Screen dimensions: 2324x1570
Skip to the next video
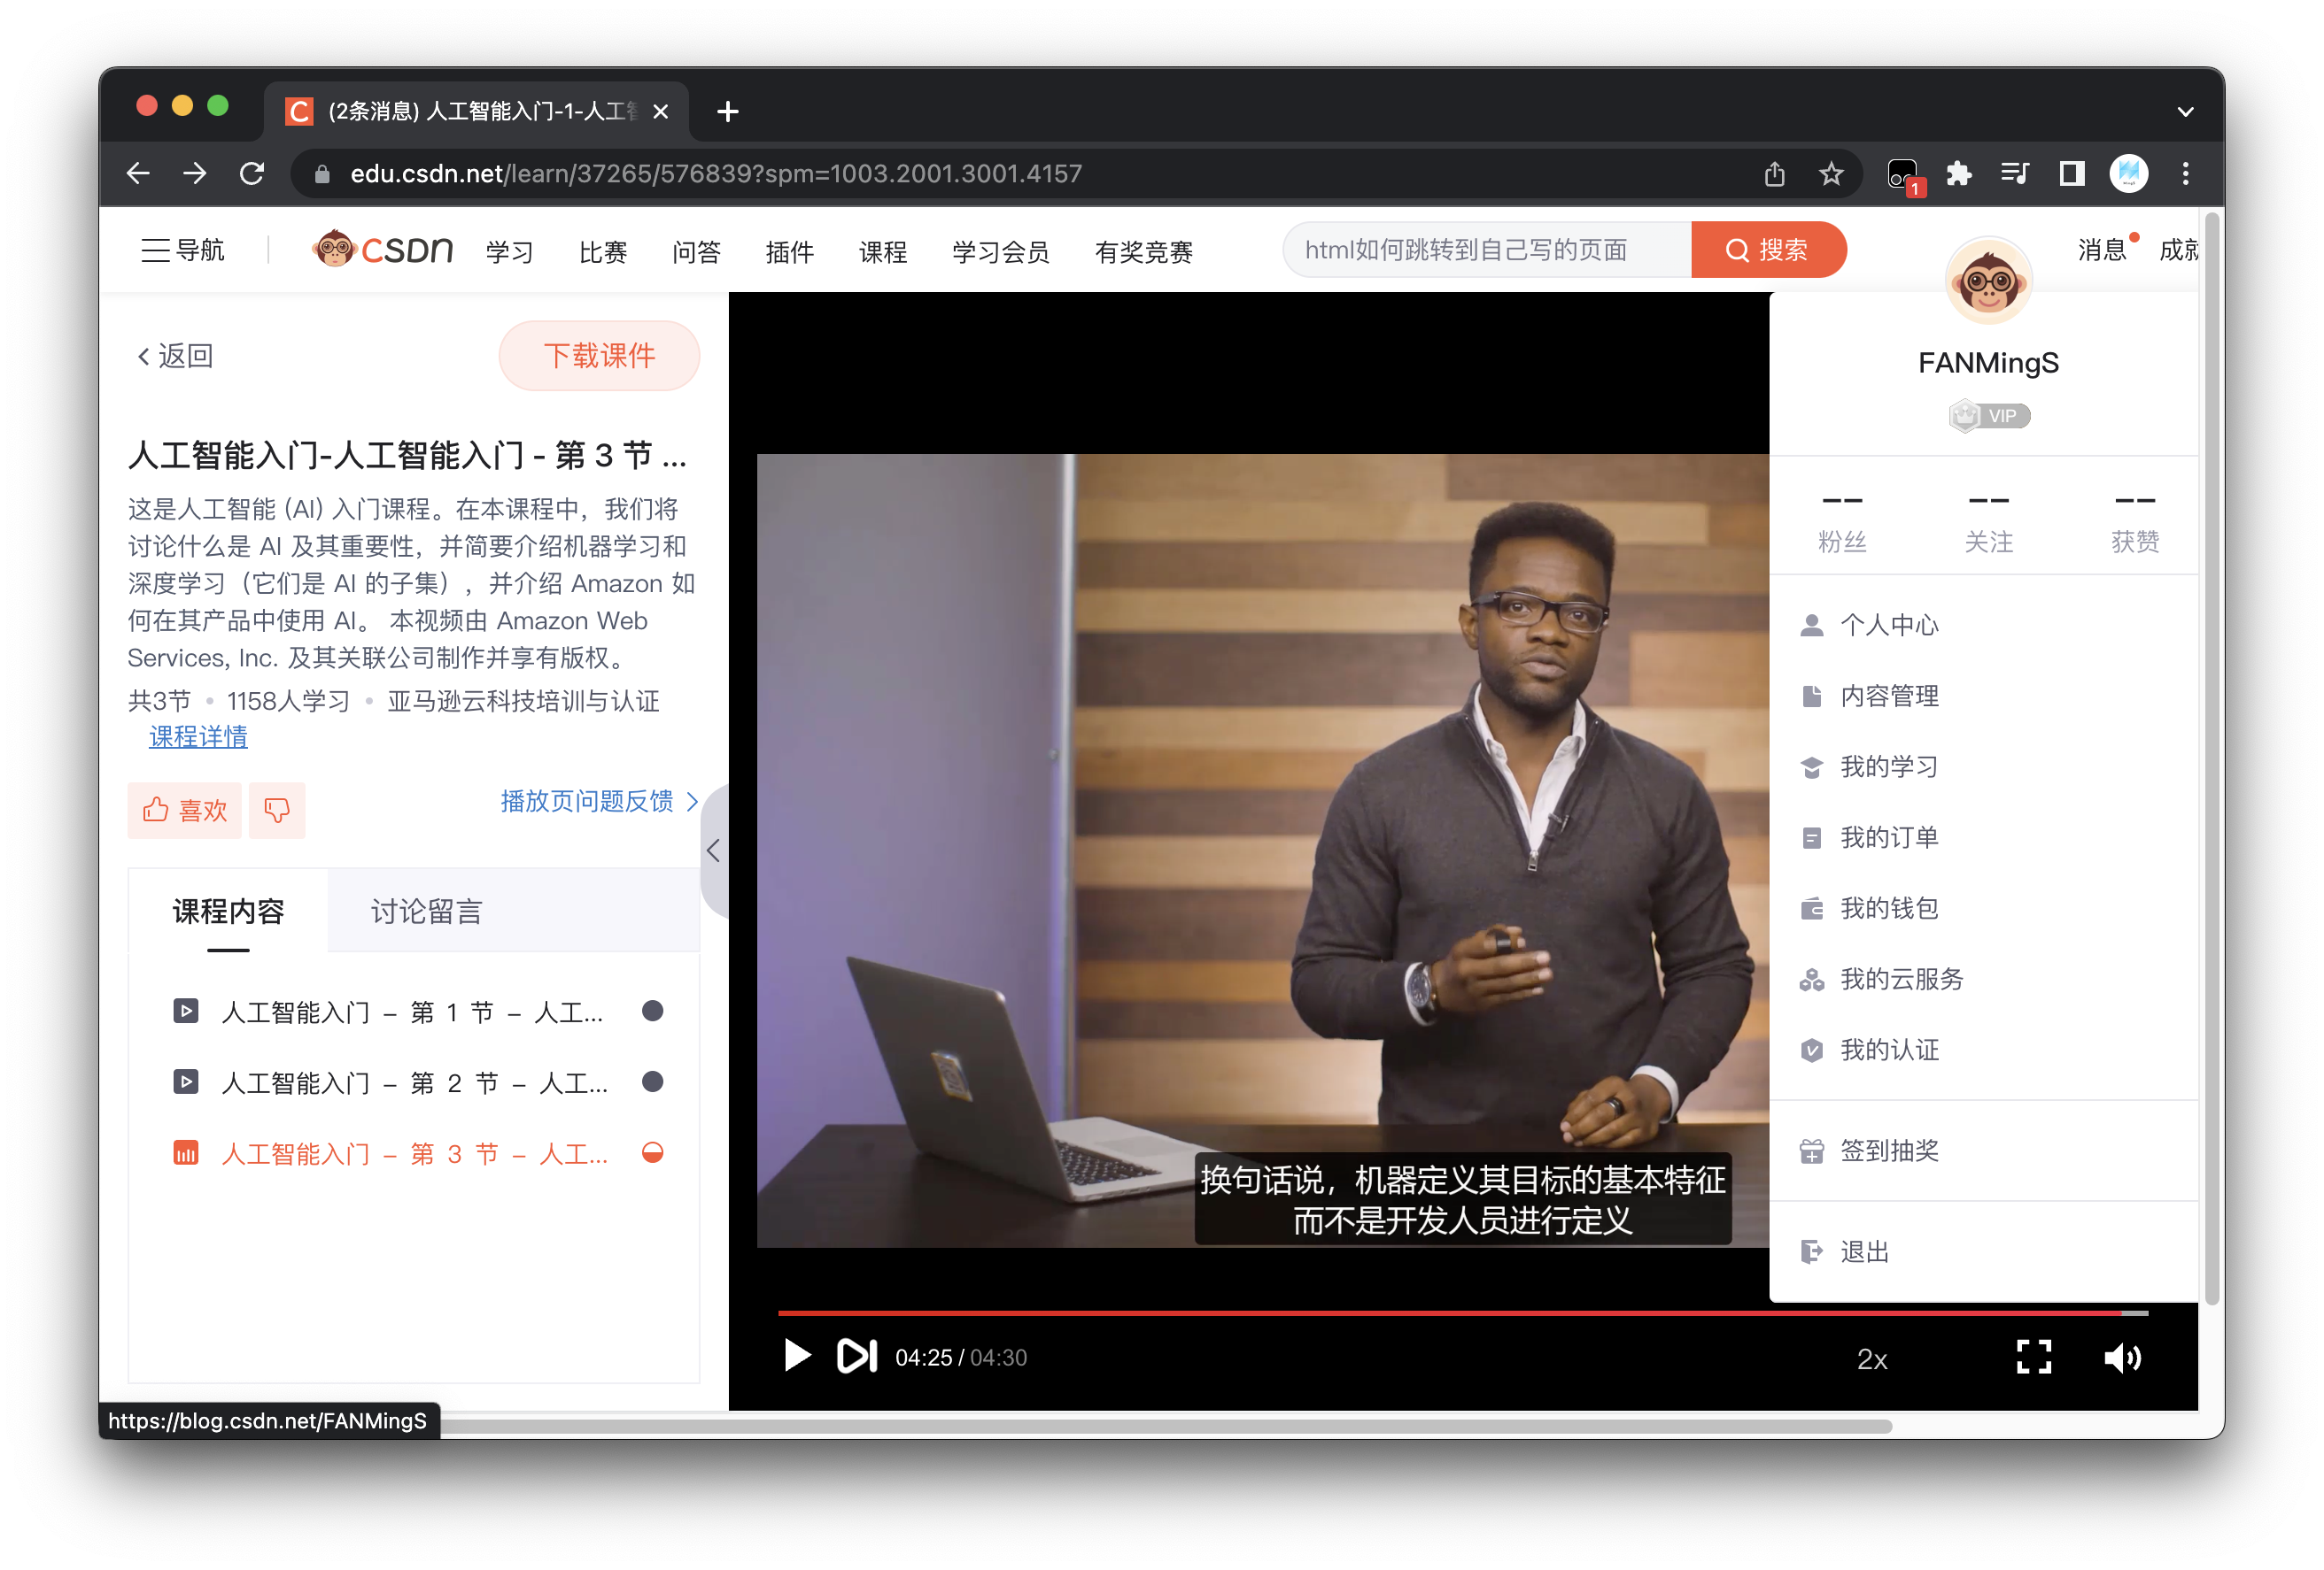(x=857, y=1356)
